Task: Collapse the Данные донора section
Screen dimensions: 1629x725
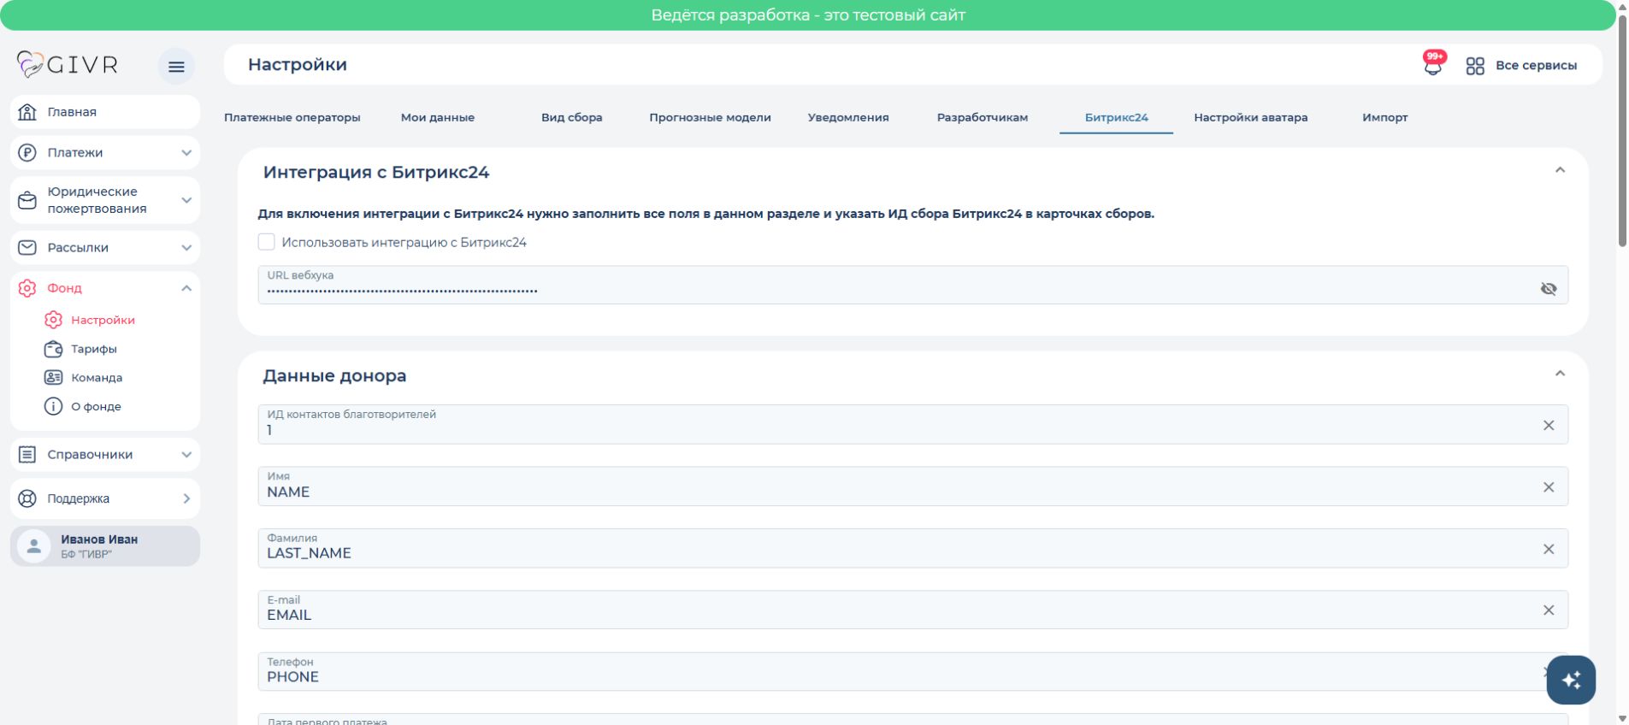Action: click(1560, 374)
